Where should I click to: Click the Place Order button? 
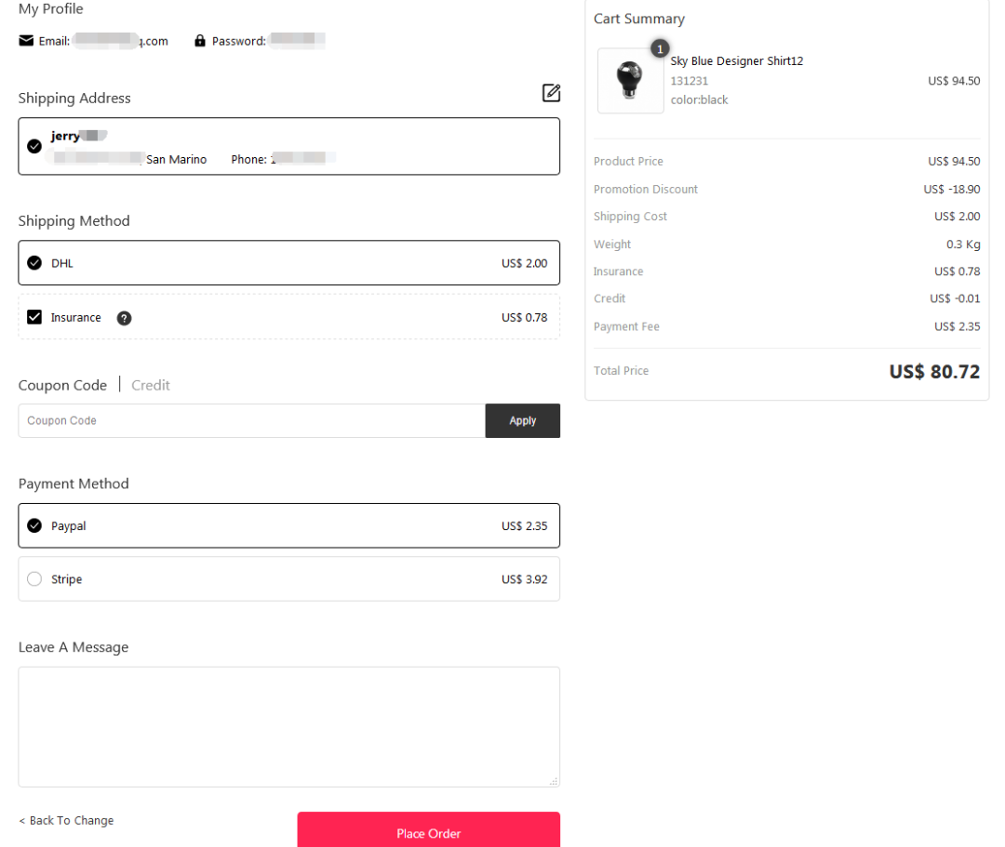pyautogui.click(x=429, y=830)
